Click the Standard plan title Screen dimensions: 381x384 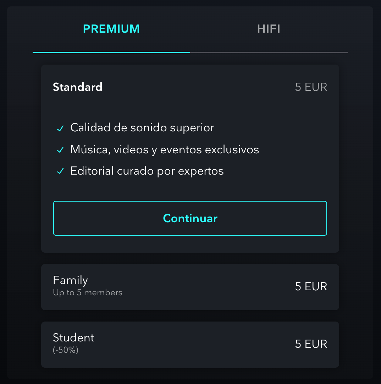(x=77, y=87)
